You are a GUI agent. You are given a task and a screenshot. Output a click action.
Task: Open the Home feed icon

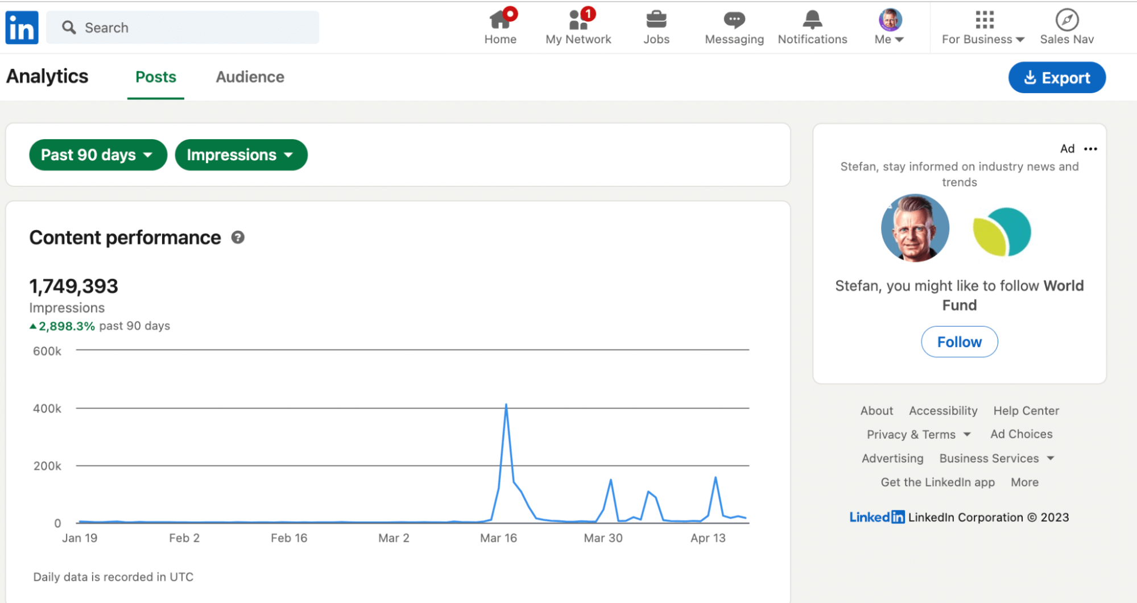point(500,20)
